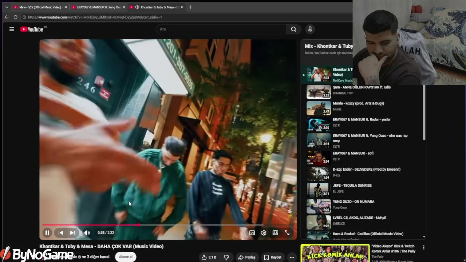Open the player settings gear

[x=264, y=233]
